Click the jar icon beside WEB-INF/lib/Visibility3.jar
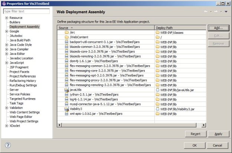This screenshot has width=232, height=153. click(158, 109)
